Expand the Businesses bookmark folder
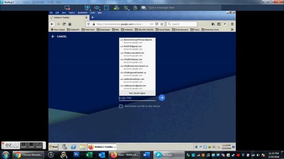This screenshot has height=159, width=284. (x=103, y=30)
